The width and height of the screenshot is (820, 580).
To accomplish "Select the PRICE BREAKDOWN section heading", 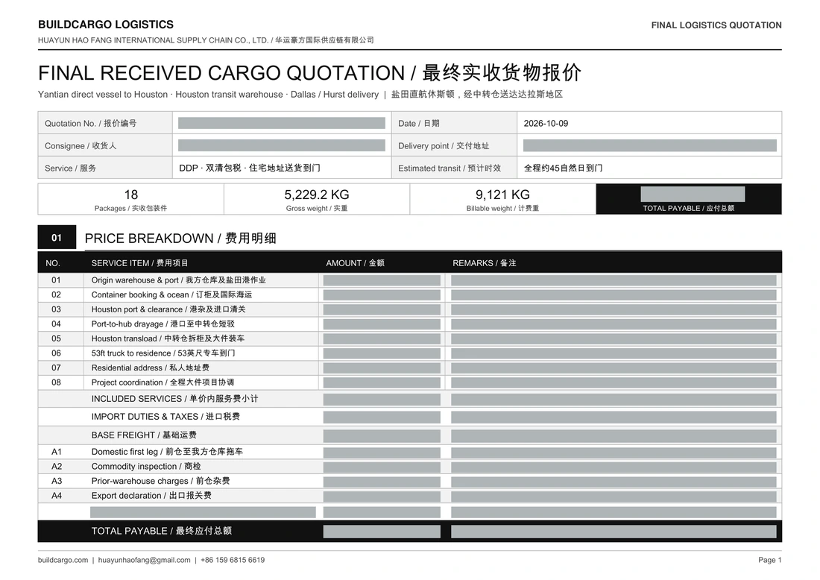I will (x=180, y=239).
